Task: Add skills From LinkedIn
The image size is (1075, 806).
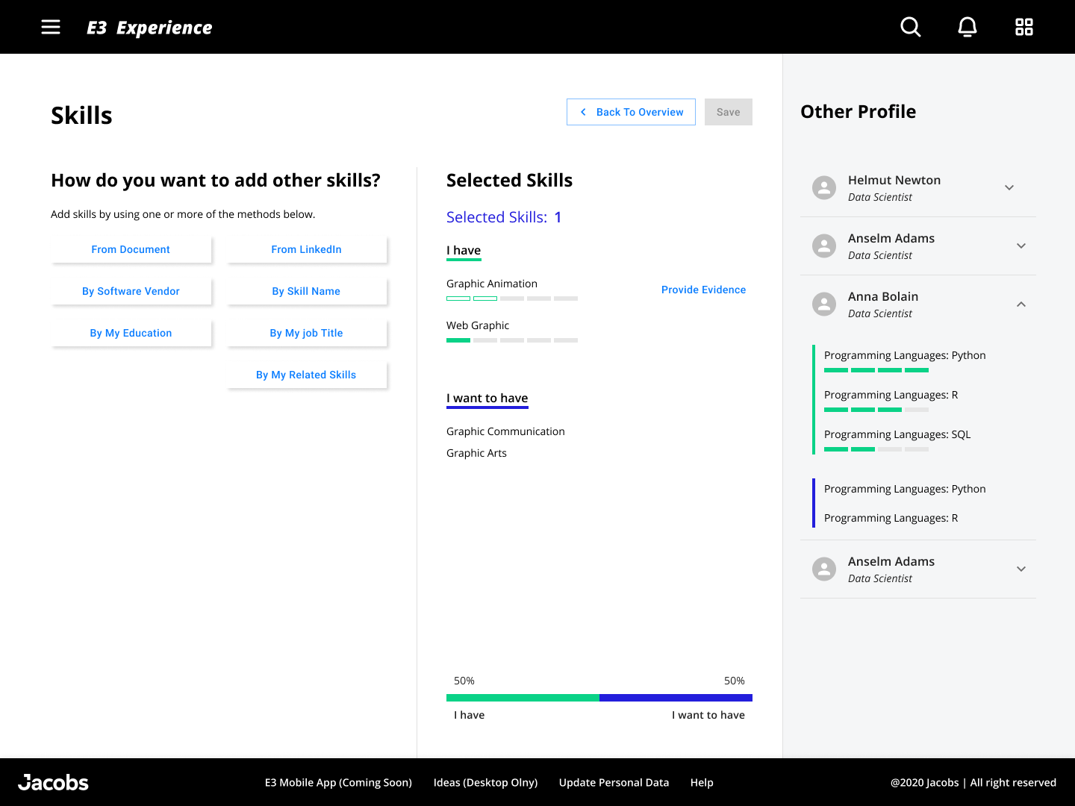Action: click(x=307, y=249)
